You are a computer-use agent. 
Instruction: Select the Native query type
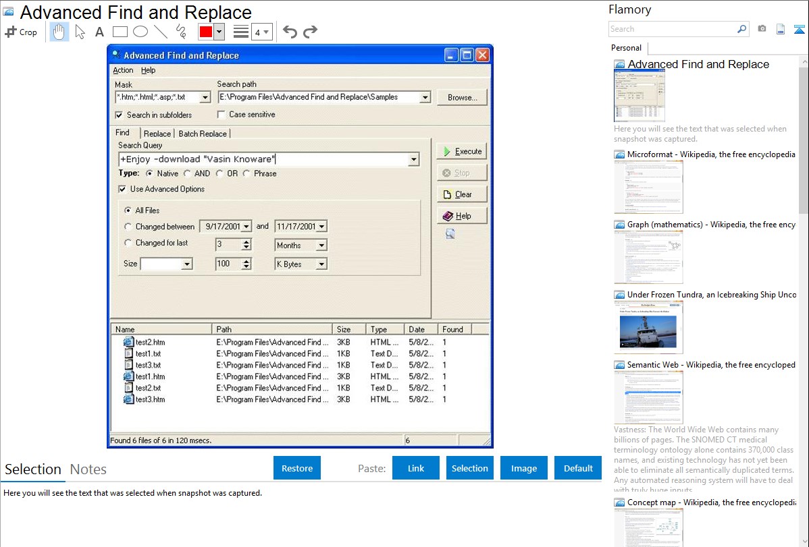[x=150, y=174]
